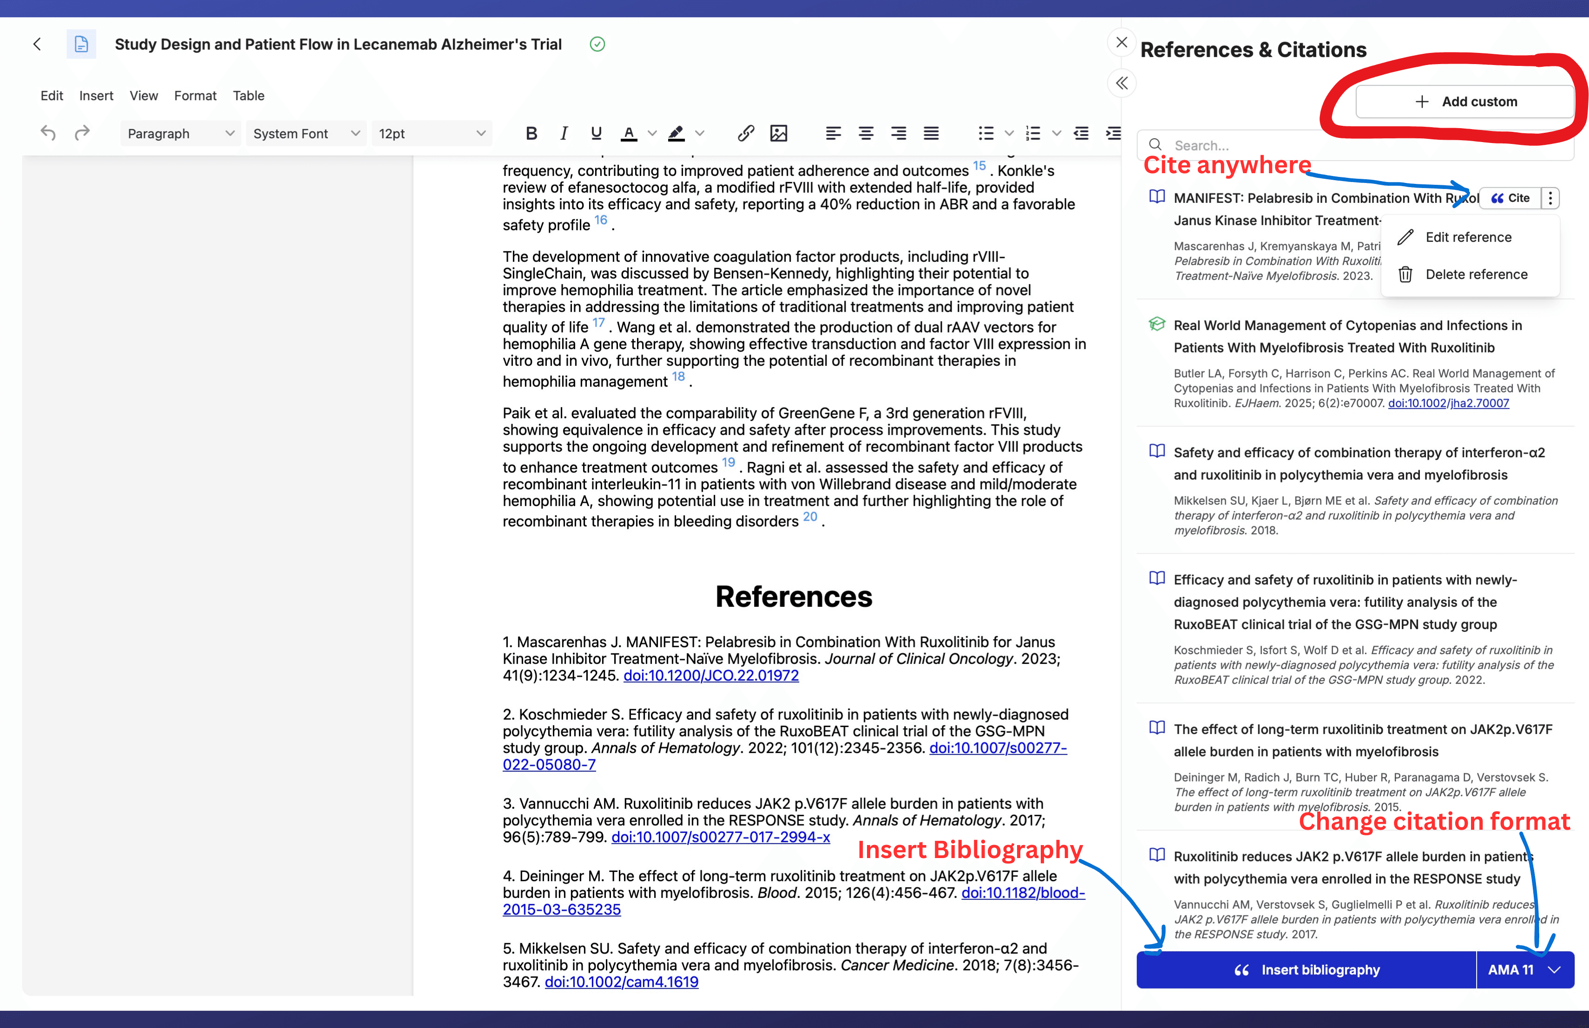This screenshot has height=1028, width=1589.
Task: Click the document file icon
Action: pyautogui.click(x=81, y=44)
